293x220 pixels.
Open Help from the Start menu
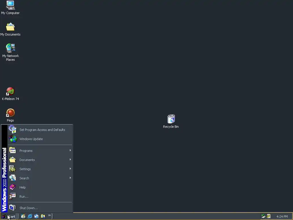[40, 187]
